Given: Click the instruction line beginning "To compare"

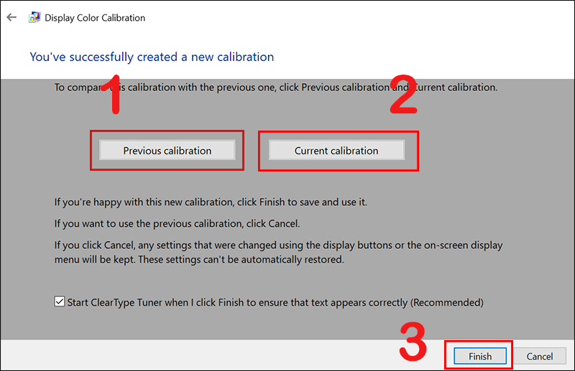Looking at the screenshot, I should (276, 88).
